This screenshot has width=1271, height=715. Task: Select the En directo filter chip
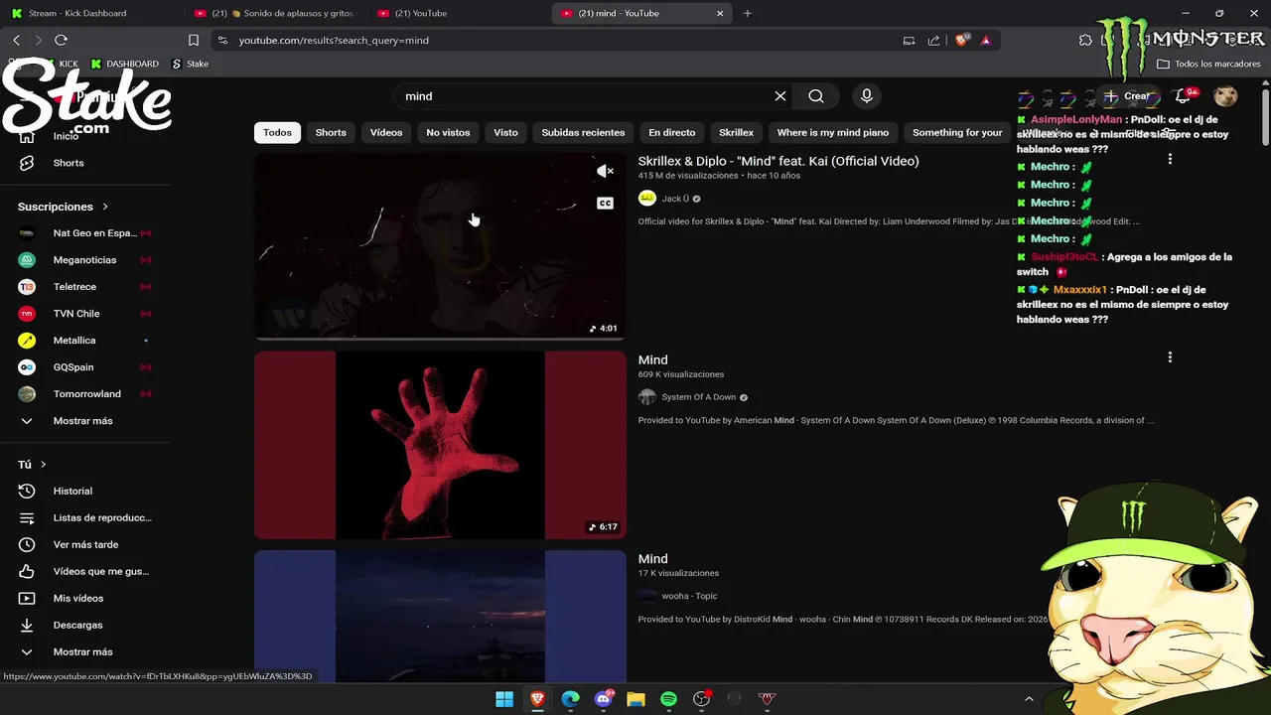coord(672,132)
